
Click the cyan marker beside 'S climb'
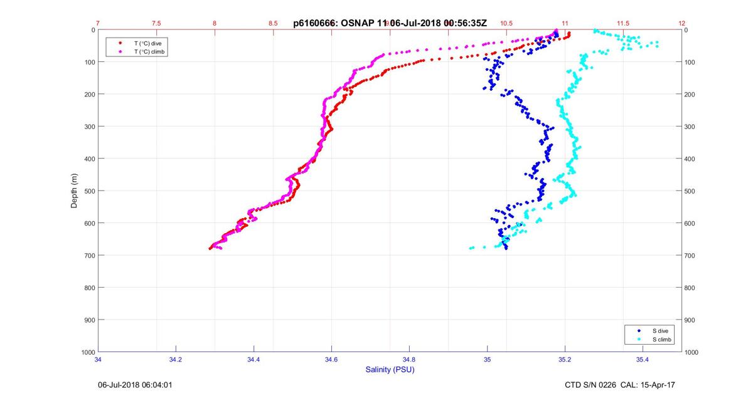[639, 340]
